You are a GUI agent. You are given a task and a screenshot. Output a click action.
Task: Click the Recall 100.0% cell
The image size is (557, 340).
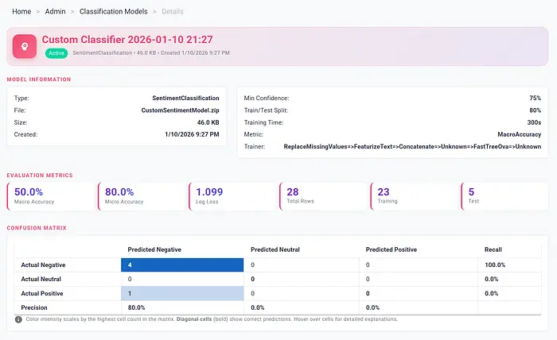pyautogui.click(x=495, y=265)
